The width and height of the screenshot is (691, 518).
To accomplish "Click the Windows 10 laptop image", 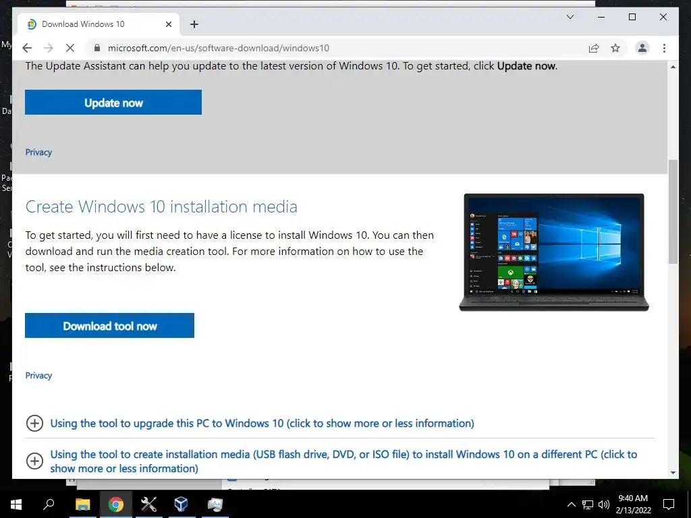I will tap(554, 252).
